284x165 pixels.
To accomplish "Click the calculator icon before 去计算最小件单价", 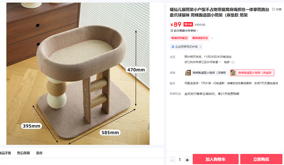I will [172, 31].
